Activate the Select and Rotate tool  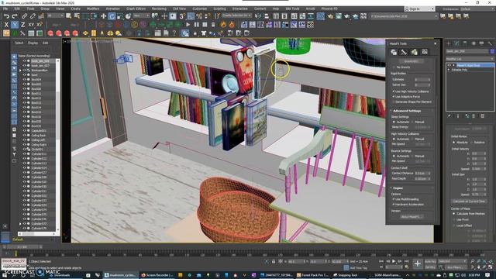click(112, 15)
